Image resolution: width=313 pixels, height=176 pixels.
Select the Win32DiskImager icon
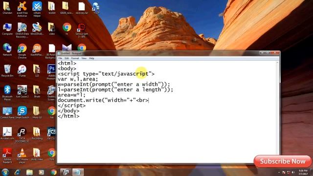[37, 29]
